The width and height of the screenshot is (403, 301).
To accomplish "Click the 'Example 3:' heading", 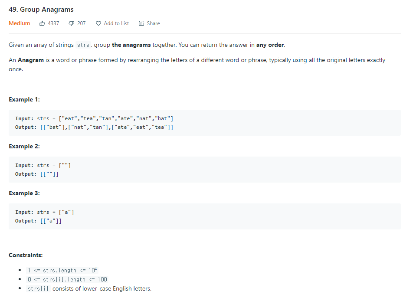I will point(24,193).
